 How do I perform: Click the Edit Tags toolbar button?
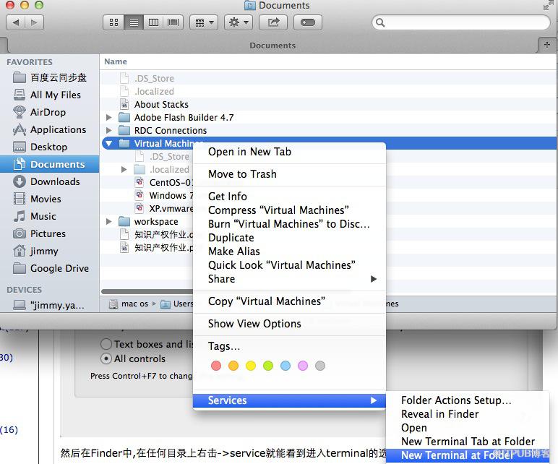(308, 22)
